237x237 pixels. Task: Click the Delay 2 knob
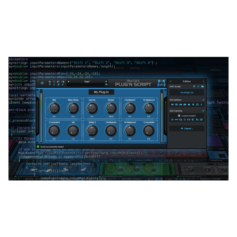click(92, 130)
